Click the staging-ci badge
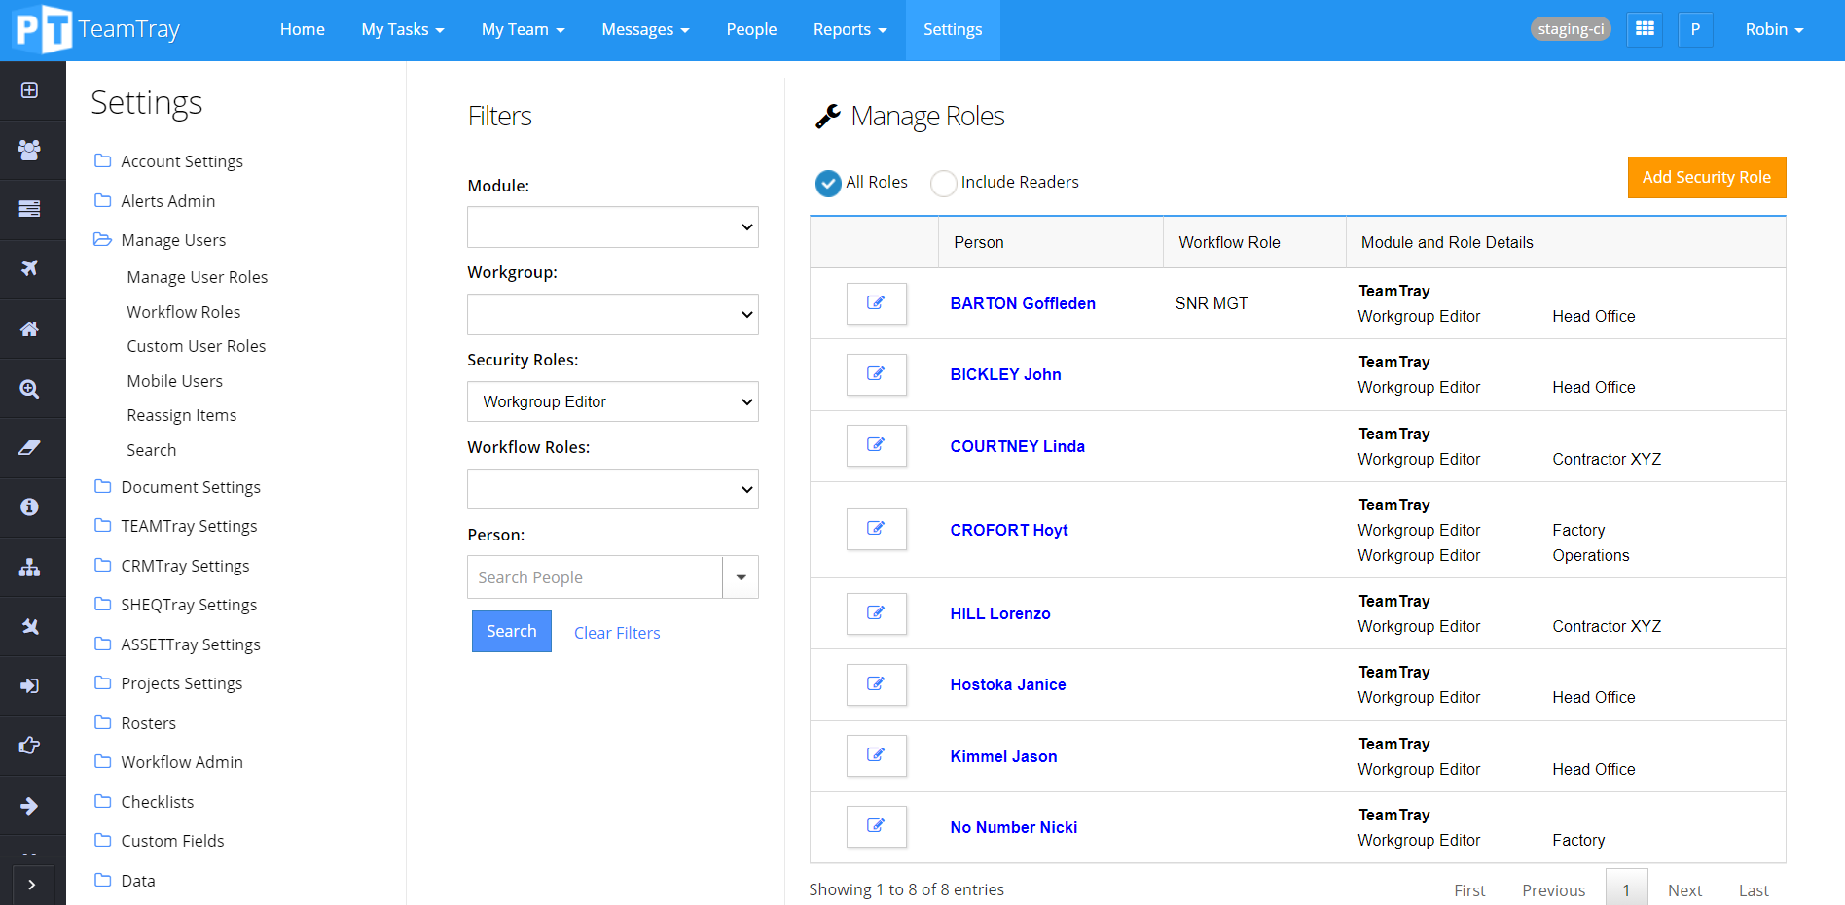This screenshot has width=1845, height=905. (x=1571, y=29)
